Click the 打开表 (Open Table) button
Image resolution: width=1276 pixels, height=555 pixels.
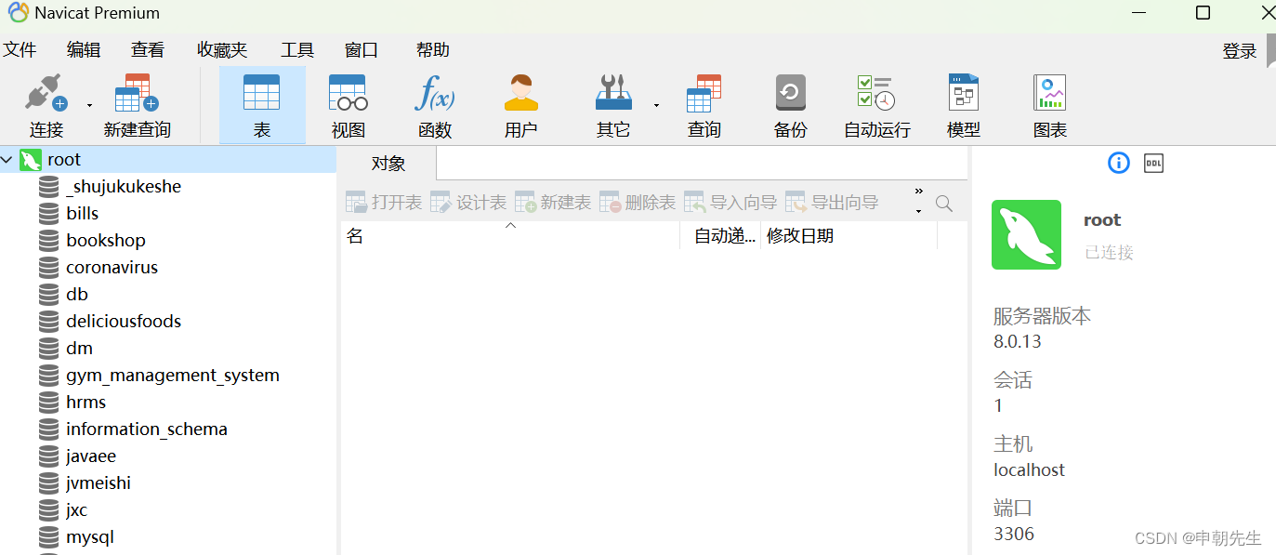click(384, 203)
